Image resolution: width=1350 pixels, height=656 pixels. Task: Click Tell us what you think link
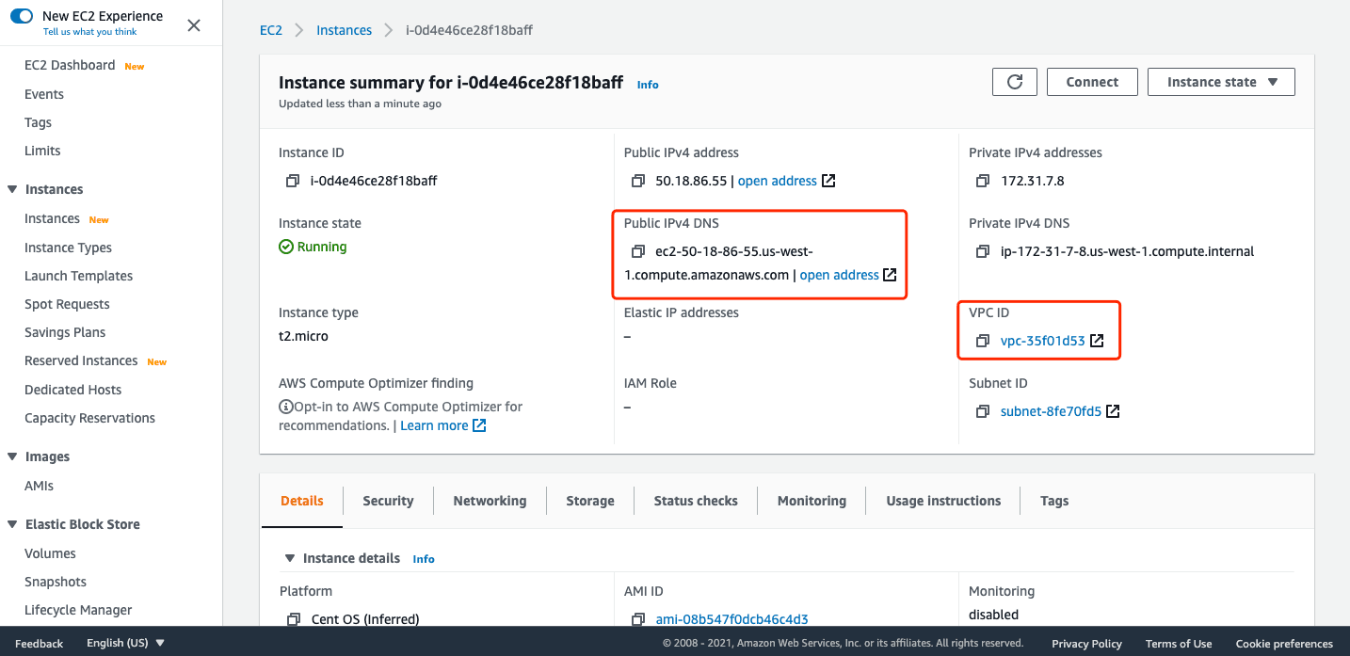click(x=89, y=32)
